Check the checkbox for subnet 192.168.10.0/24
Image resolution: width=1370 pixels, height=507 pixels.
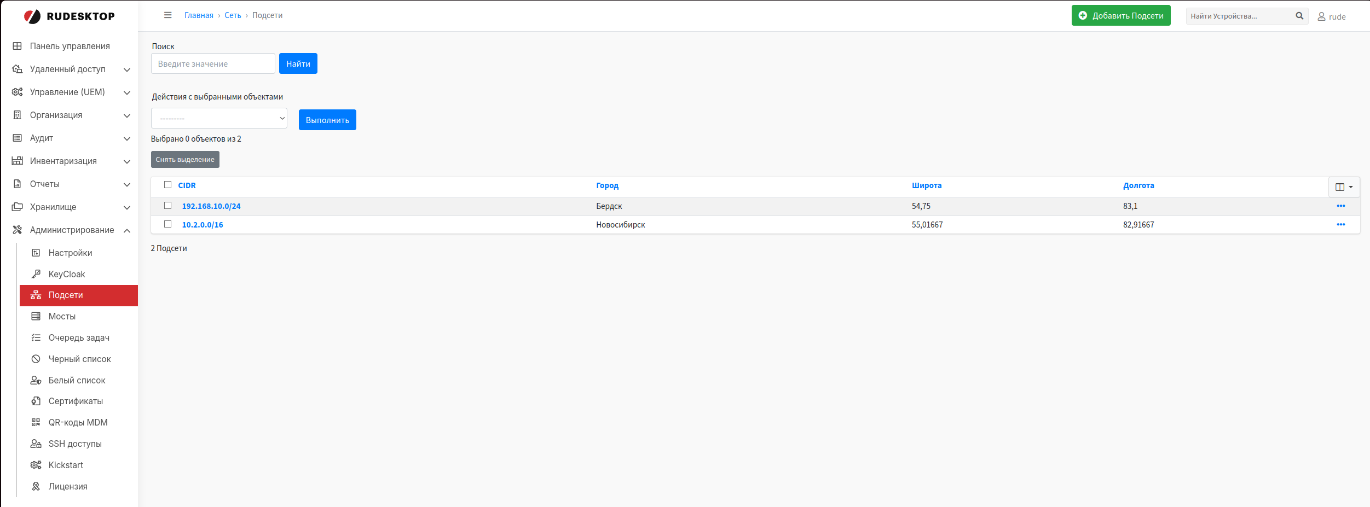pos(167,206)
